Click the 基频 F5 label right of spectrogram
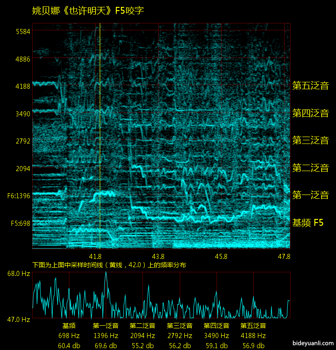 308,223
